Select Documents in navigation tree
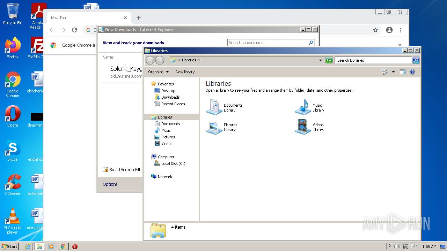 pyautogui.click(x=170, y=124)
